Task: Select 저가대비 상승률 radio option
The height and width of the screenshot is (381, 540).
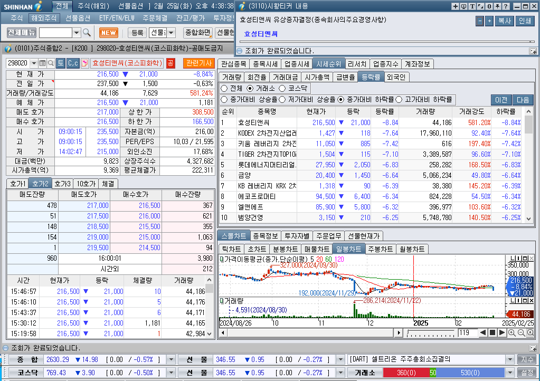Action: coord(282,99)
